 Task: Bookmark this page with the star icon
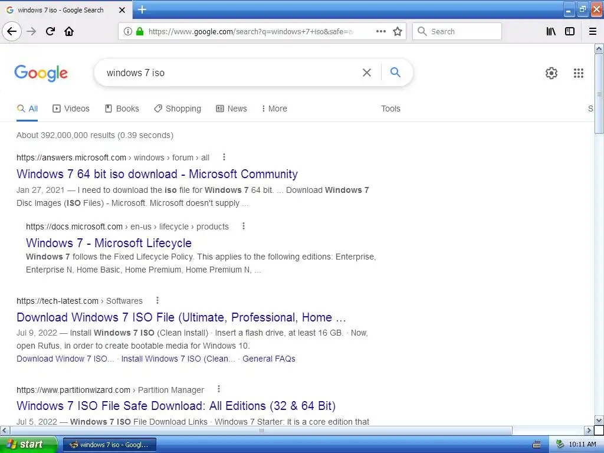pyautogui.click(x=398, y=31)
